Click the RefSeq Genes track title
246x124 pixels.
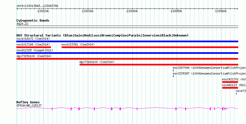click(x=28, y=102)
